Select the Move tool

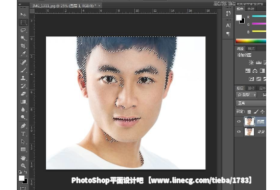(23, 14)
